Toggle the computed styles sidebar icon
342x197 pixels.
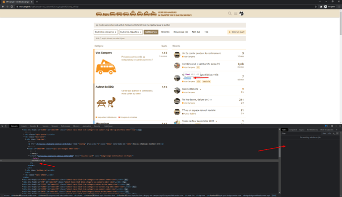pos(338,133)
